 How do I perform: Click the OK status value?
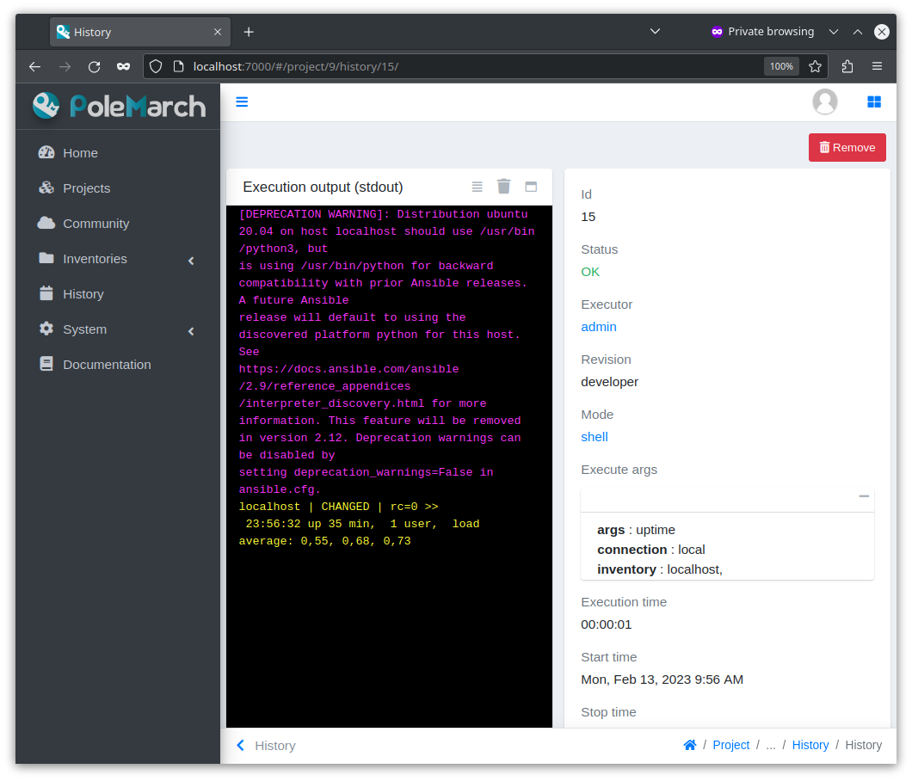click(x=589, y=272)
